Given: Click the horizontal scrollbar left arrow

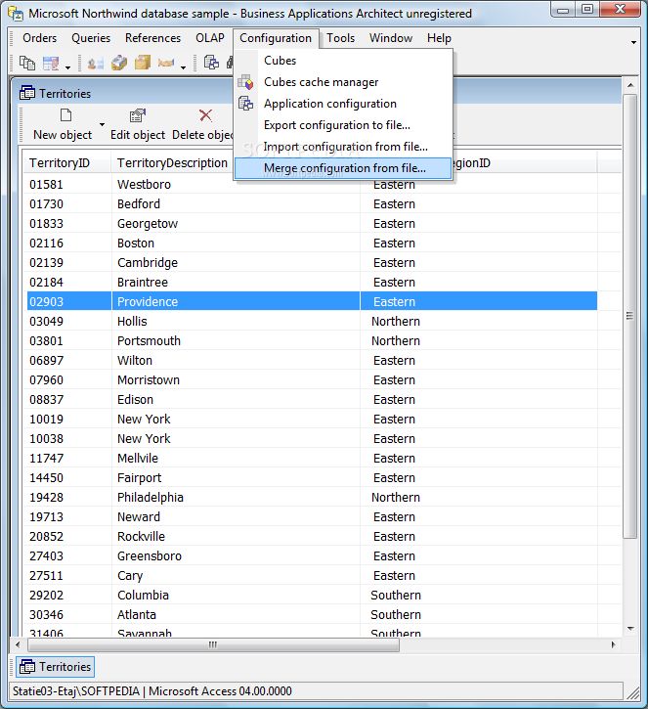Looking at the screenshot, I should tap(18, 644).
